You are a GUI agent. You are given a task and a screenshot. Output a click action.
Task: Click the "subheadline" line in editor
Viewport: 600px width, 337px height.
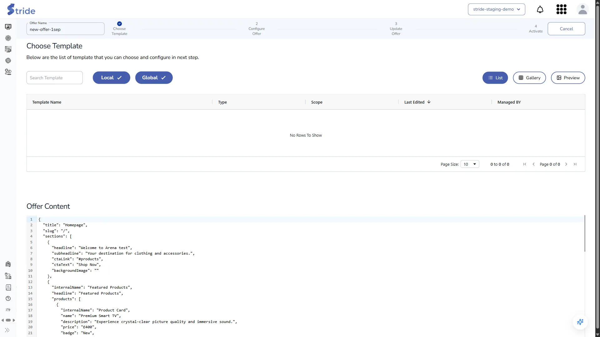point(123,253)
